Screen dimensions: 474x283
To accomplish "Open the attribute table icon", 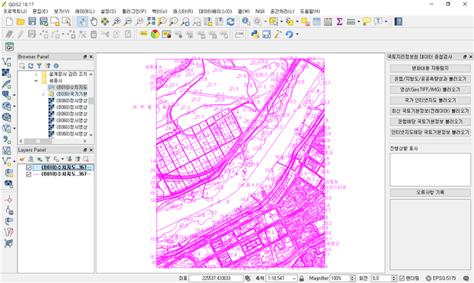I will point(317,21).
